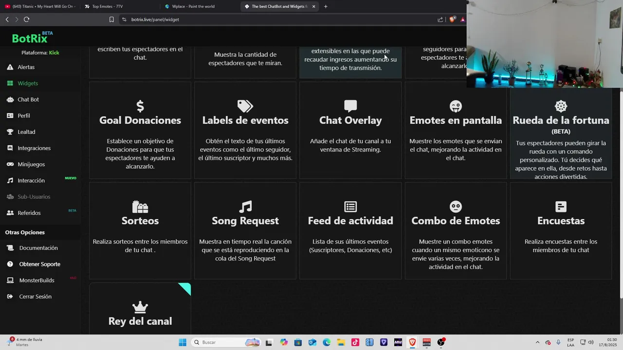Viewport: 623px width, 350px height.
Task: Click the Brave shields icon
Action: pyautogui.click(x=452, y=19)
